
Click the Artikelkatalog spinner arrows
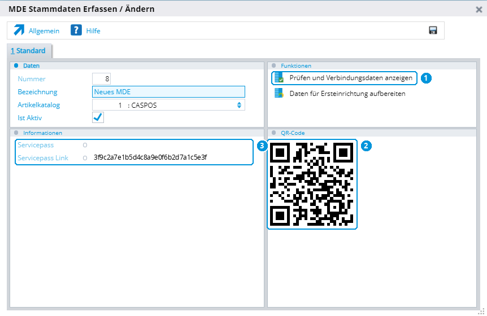pos(239,105)
